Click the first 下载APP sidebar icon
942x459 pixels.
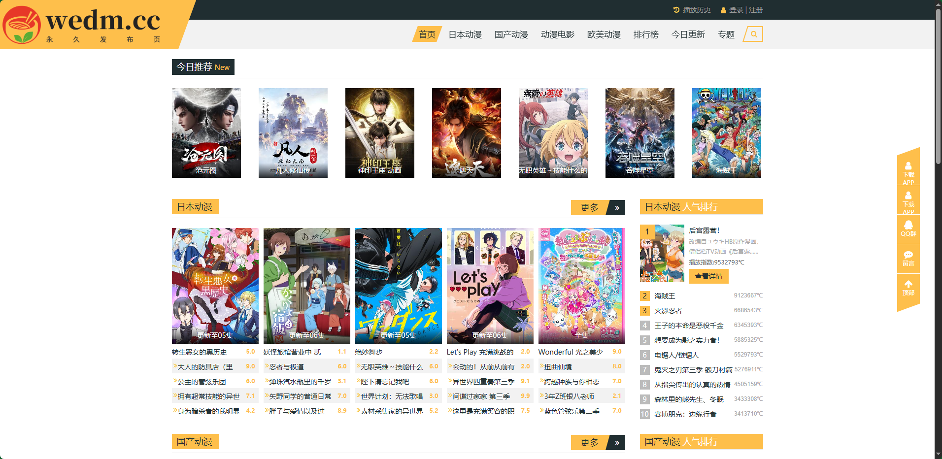click(908, 170)
